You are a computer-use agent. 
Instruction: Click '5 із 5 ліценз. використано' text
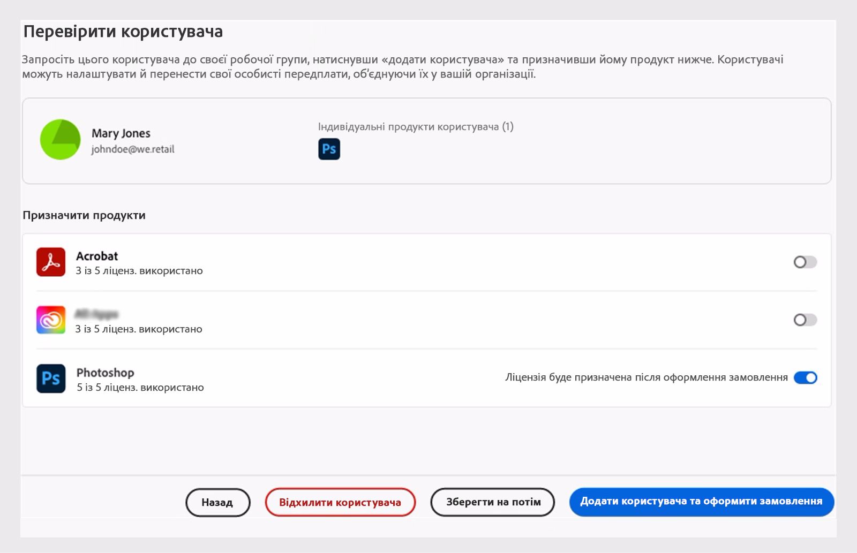tap(140, 387)
